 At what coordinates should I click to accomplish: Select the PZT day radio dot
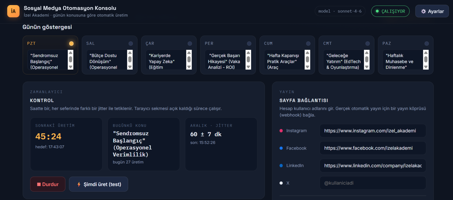(x=71, y=43)
